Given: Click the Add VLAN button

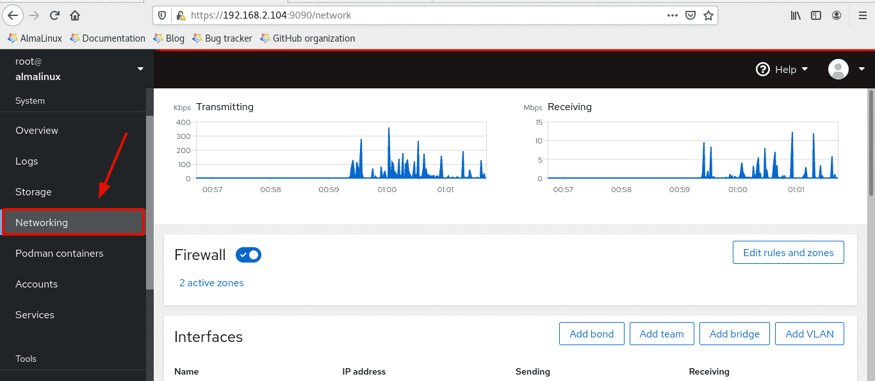Looking at the screenshot, I should (x=810, y=334).
